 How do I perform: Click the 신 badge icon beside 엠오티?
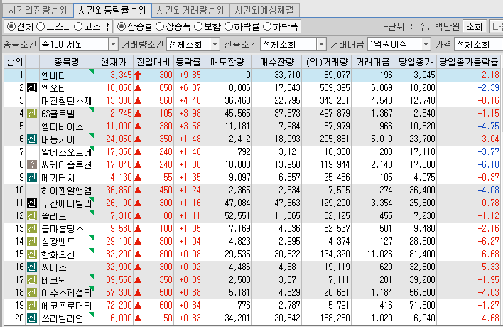coord(32,87)
